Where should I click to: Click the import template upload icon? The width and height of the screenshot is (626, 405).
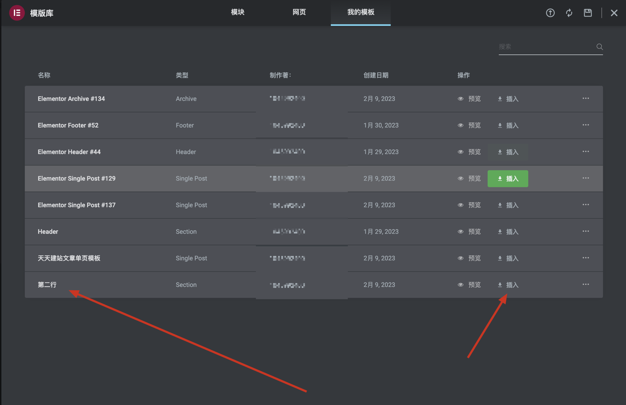550,13
